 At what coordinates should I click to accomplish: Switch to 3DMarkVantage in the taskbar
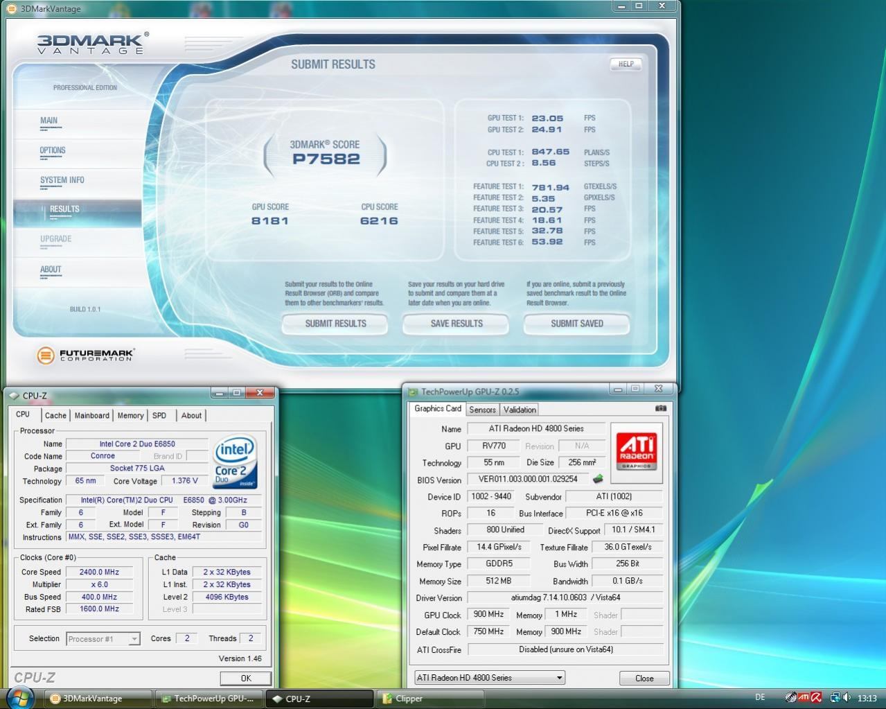98,699
